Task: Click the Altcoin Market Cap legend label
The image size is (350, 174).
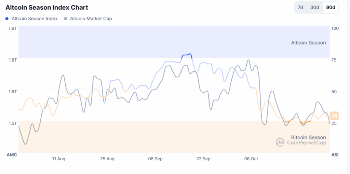Action: pyautogui.click(x=91, y=19)
